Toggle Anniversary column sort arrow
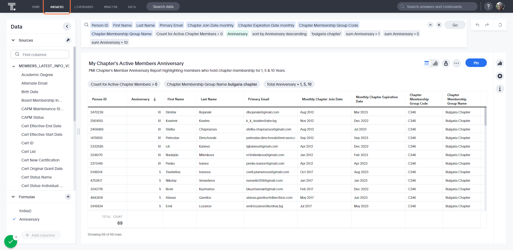This screenshot has height=250, width=513. [155, 99]
